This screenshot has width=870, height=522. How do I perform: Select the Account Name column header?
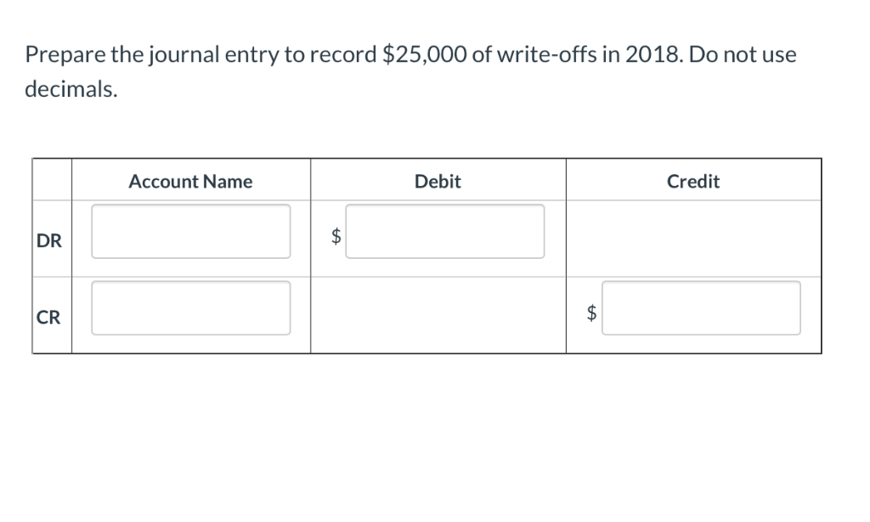click(x=190, y=181)
